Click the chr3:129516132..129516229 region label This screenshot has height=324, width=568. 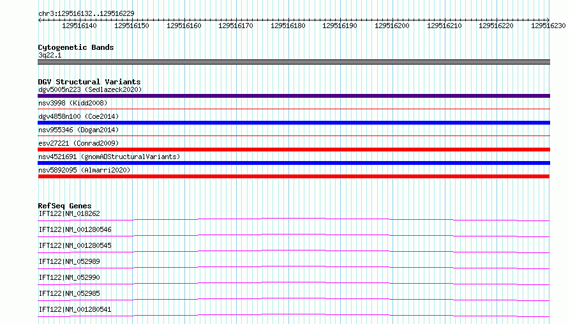[x=86, y=13]
